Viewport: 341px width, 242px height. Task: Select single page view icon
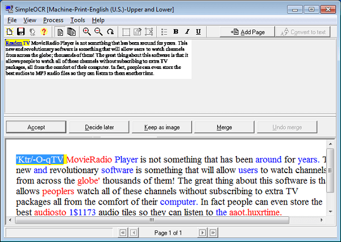60,32
